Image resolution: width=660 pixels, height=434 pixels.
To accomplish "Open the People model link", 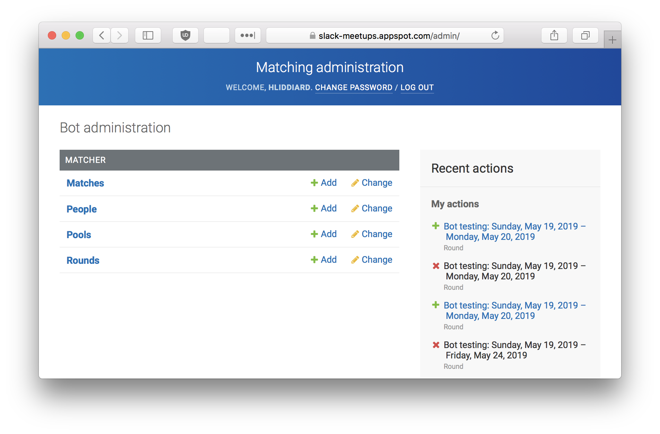I will [81, 209].
